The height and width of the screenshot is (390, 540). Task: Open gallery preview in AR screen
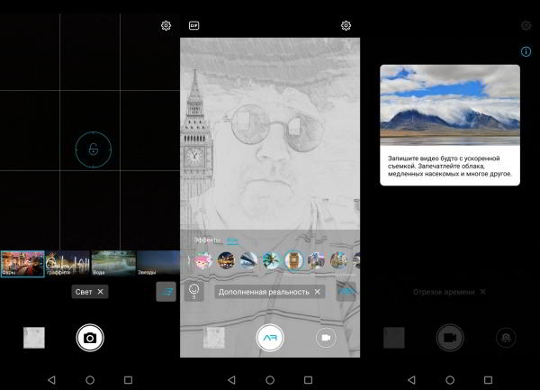tap(214, 337)
